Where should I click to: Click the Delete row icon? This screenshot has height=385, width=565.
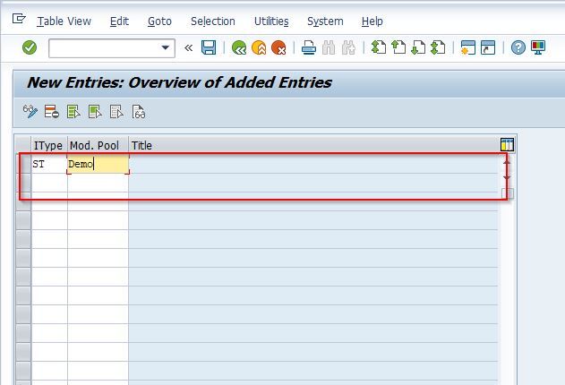click(x=52, y=112)
